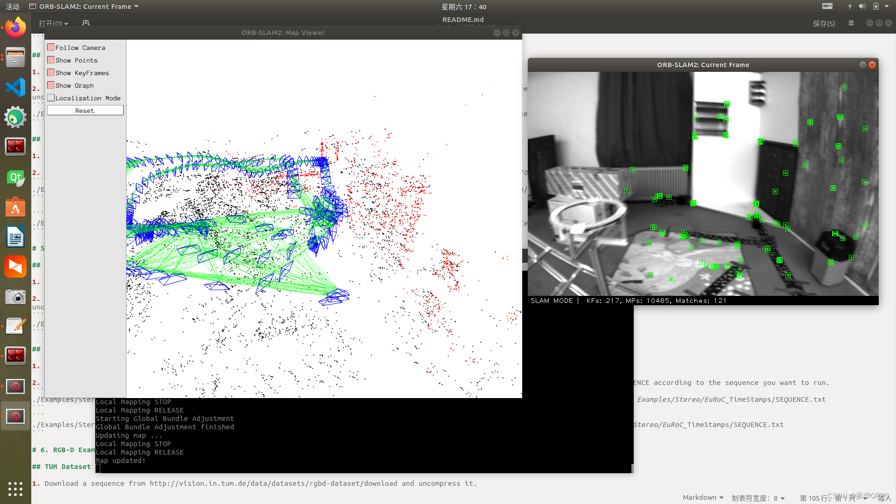Open the Files manager dock icon
This screenshot has height=504, width=896.
[15, 58]
